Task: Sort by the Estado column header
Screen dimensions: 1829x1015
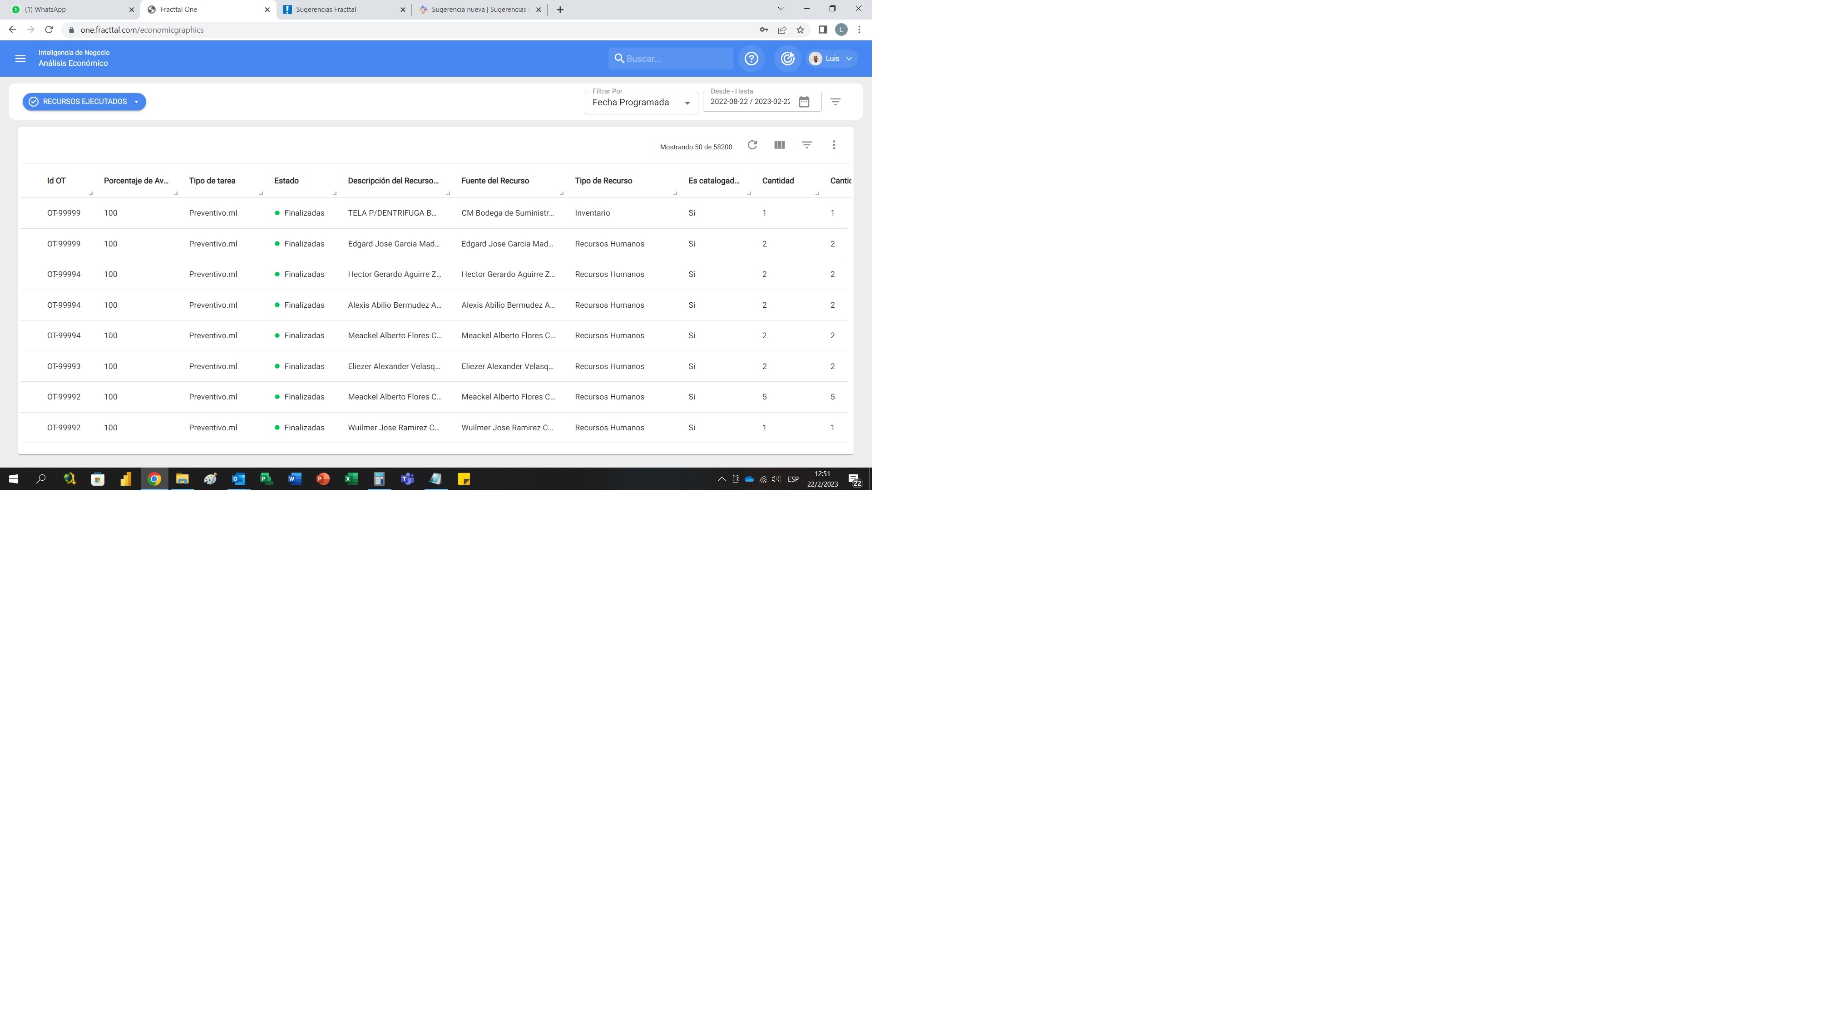Action: [x=286, y=180]
